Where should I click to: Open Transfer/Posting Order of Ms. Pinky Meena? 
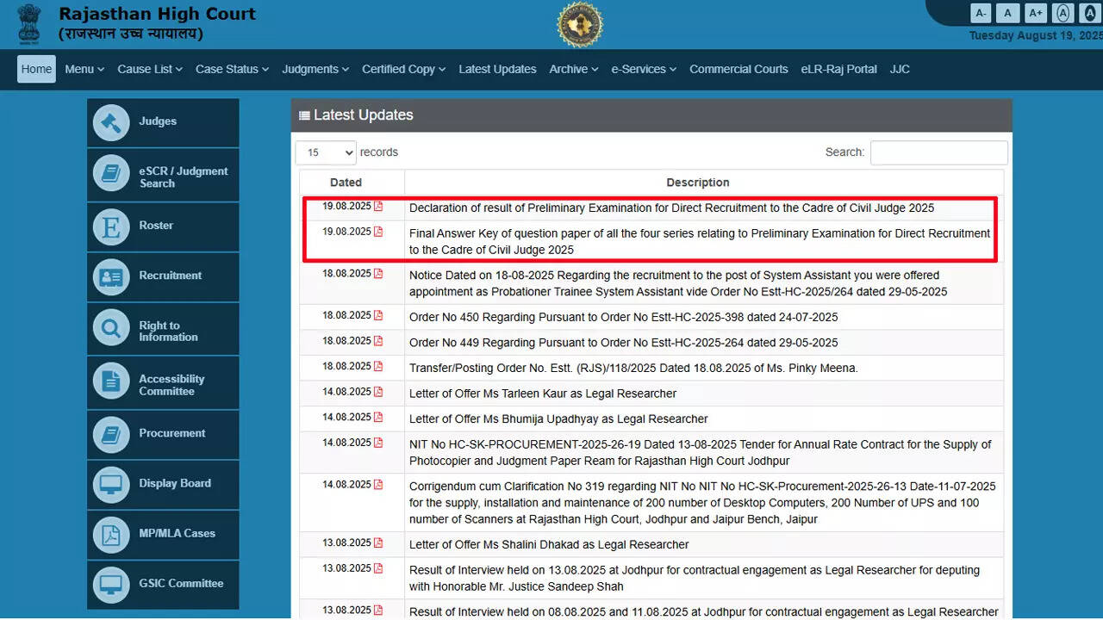click(x=633, y=368)
